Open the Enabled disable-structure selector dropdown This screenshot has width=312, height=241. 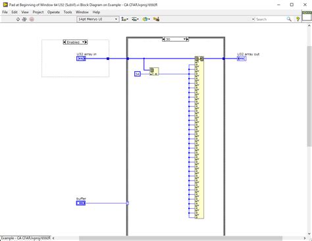[75, 42]
